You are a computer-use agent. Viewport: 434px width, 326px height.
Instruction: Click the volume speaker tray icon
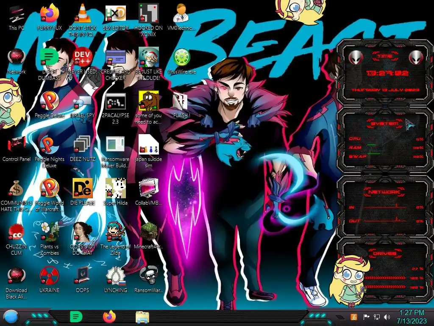[x=387, y=317]
